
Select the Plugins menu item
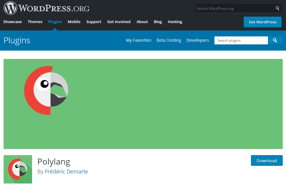[55, 22]
